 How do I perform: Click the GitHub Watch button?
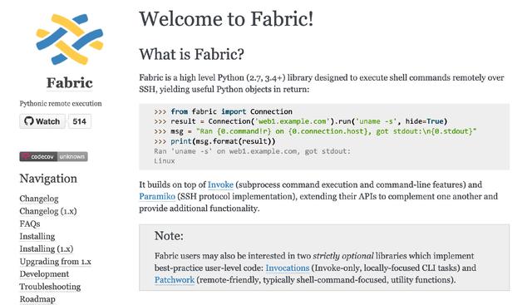(42, 121)
